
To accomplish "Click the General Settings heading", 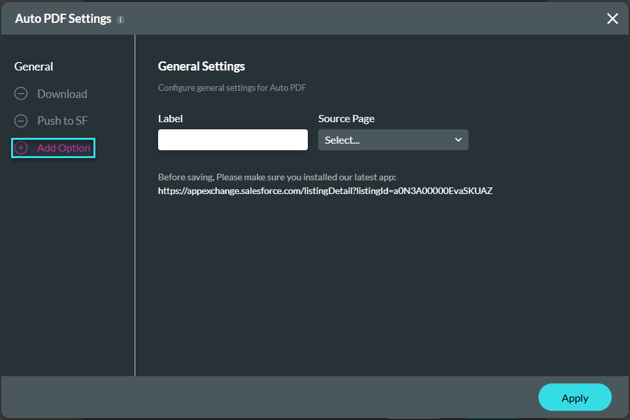I will (x=201, y=66).
